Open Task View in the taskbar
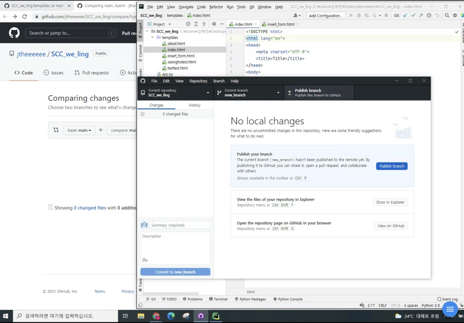 (125, 316)
